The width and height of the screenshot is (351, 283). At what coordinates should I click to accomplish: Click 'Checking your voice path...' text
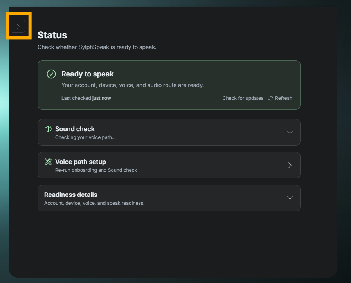86,137
